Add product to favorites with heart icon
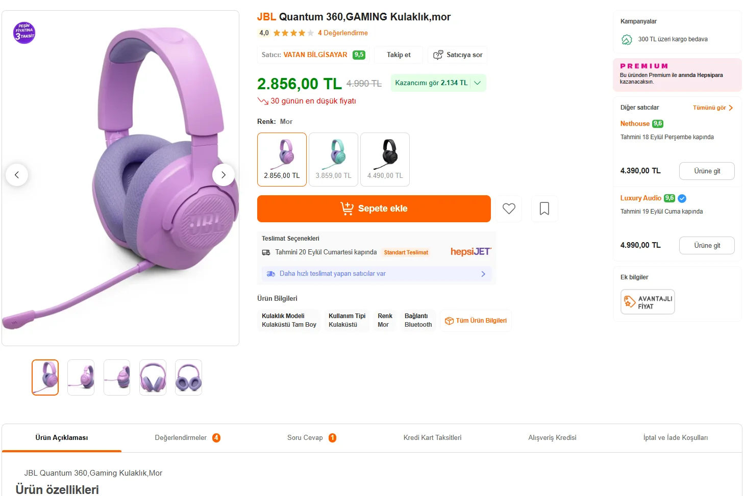Viewport: 744px width, 496px height. click(x=509, y=208)
